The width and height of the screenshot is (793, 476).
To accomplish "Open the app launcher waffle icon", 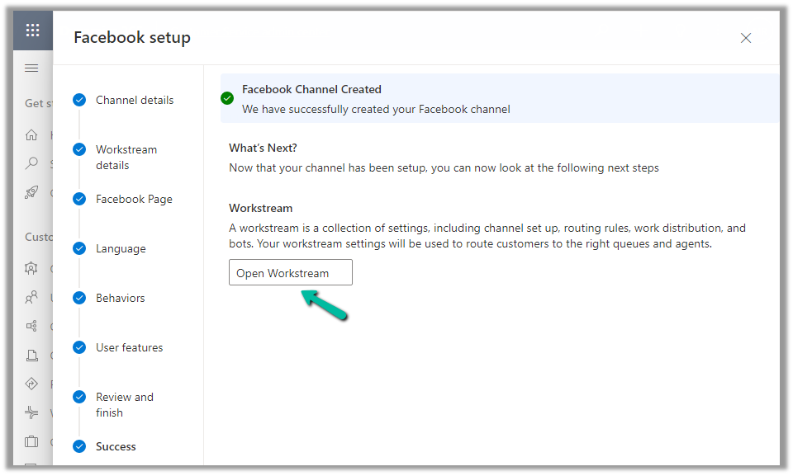I will tap(33, 31).
